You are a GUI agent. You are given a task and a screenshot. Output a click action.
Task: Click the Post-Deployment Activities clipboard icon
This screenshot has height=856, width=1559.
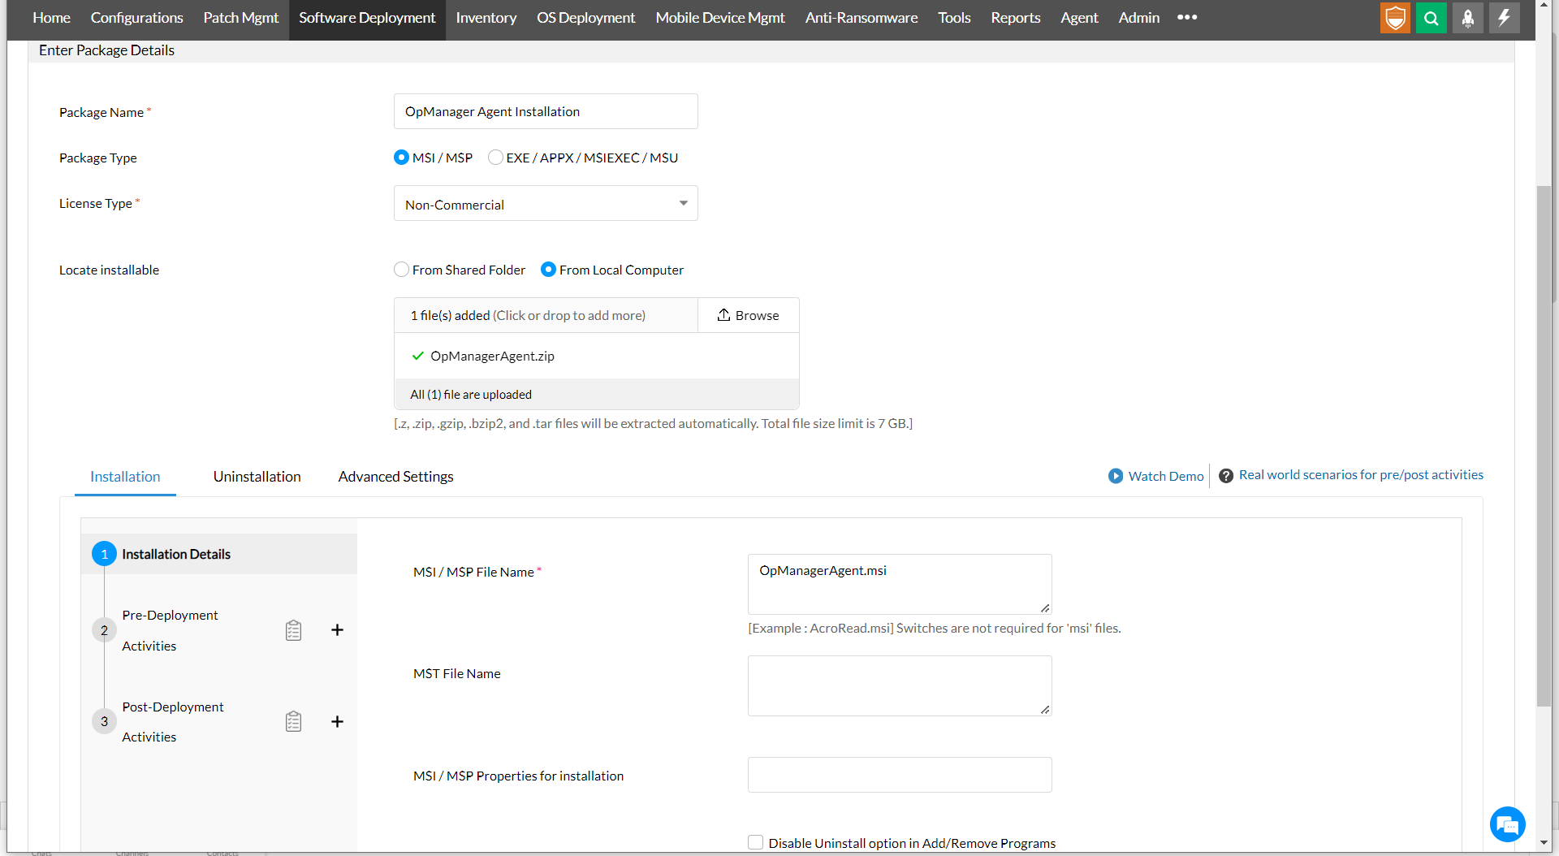click(293, 721)
